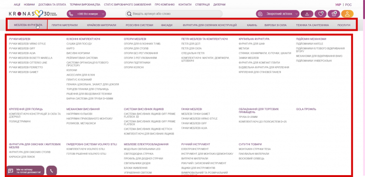
Task: Open the 'Підйомні механізми' category heading
Action: 311,39
